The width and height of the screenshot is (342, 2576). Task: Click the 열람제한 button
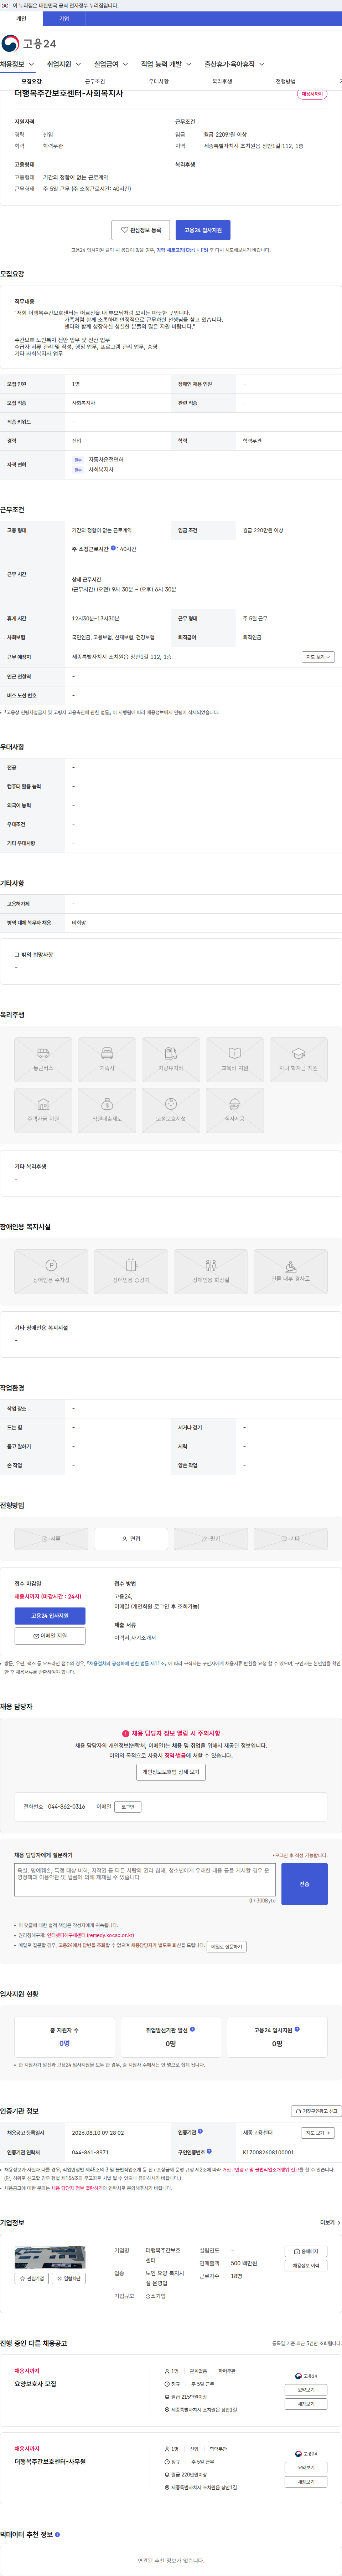tap(68, 2279)
